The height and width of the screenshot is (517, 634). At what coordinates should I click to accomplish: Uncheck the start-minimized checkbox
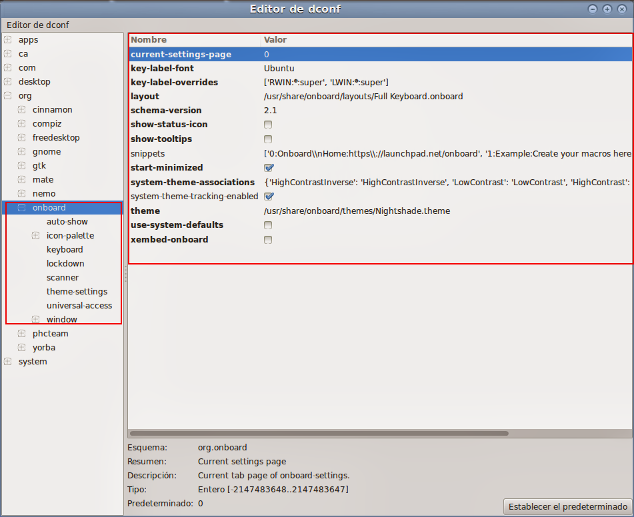pyautogui.click(x=269, y=167)
